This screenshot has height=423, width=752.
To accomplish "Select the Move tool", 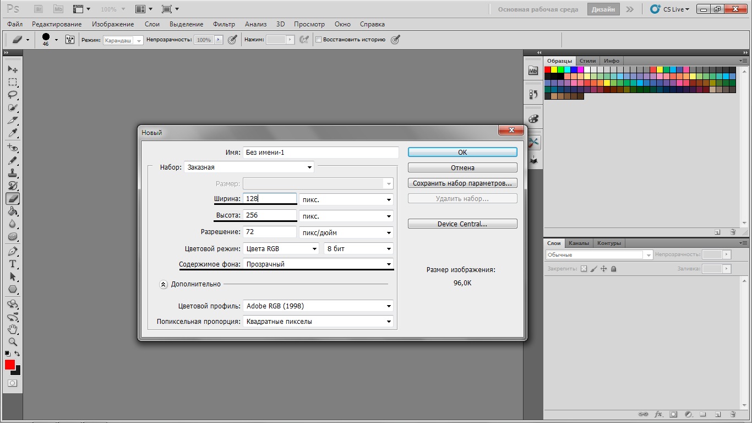I will click(x=13, y=69).
